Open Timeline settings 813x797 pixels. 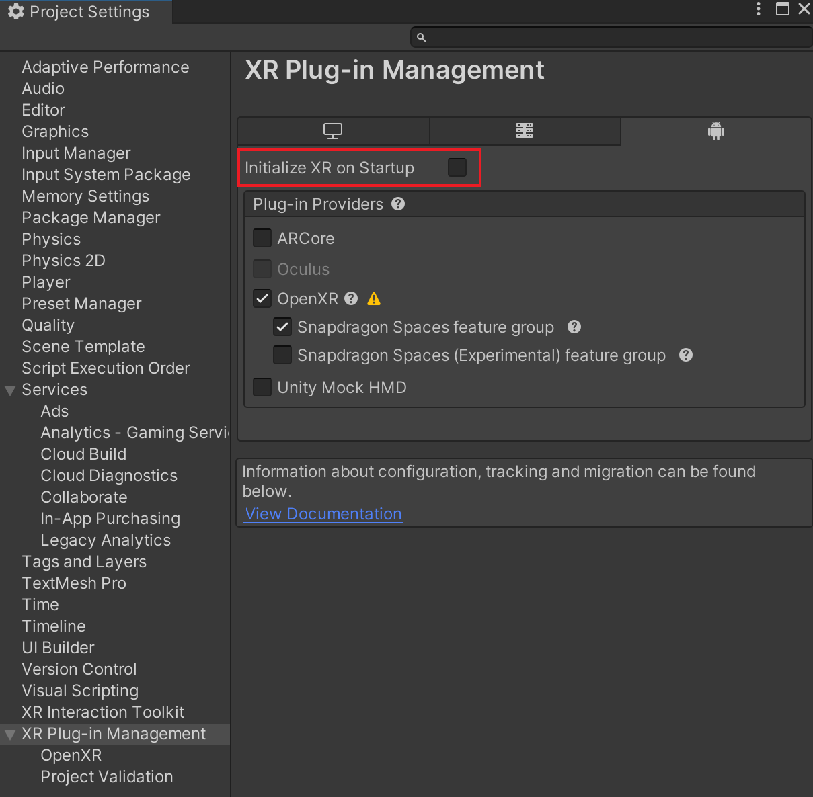click(54, 626)
